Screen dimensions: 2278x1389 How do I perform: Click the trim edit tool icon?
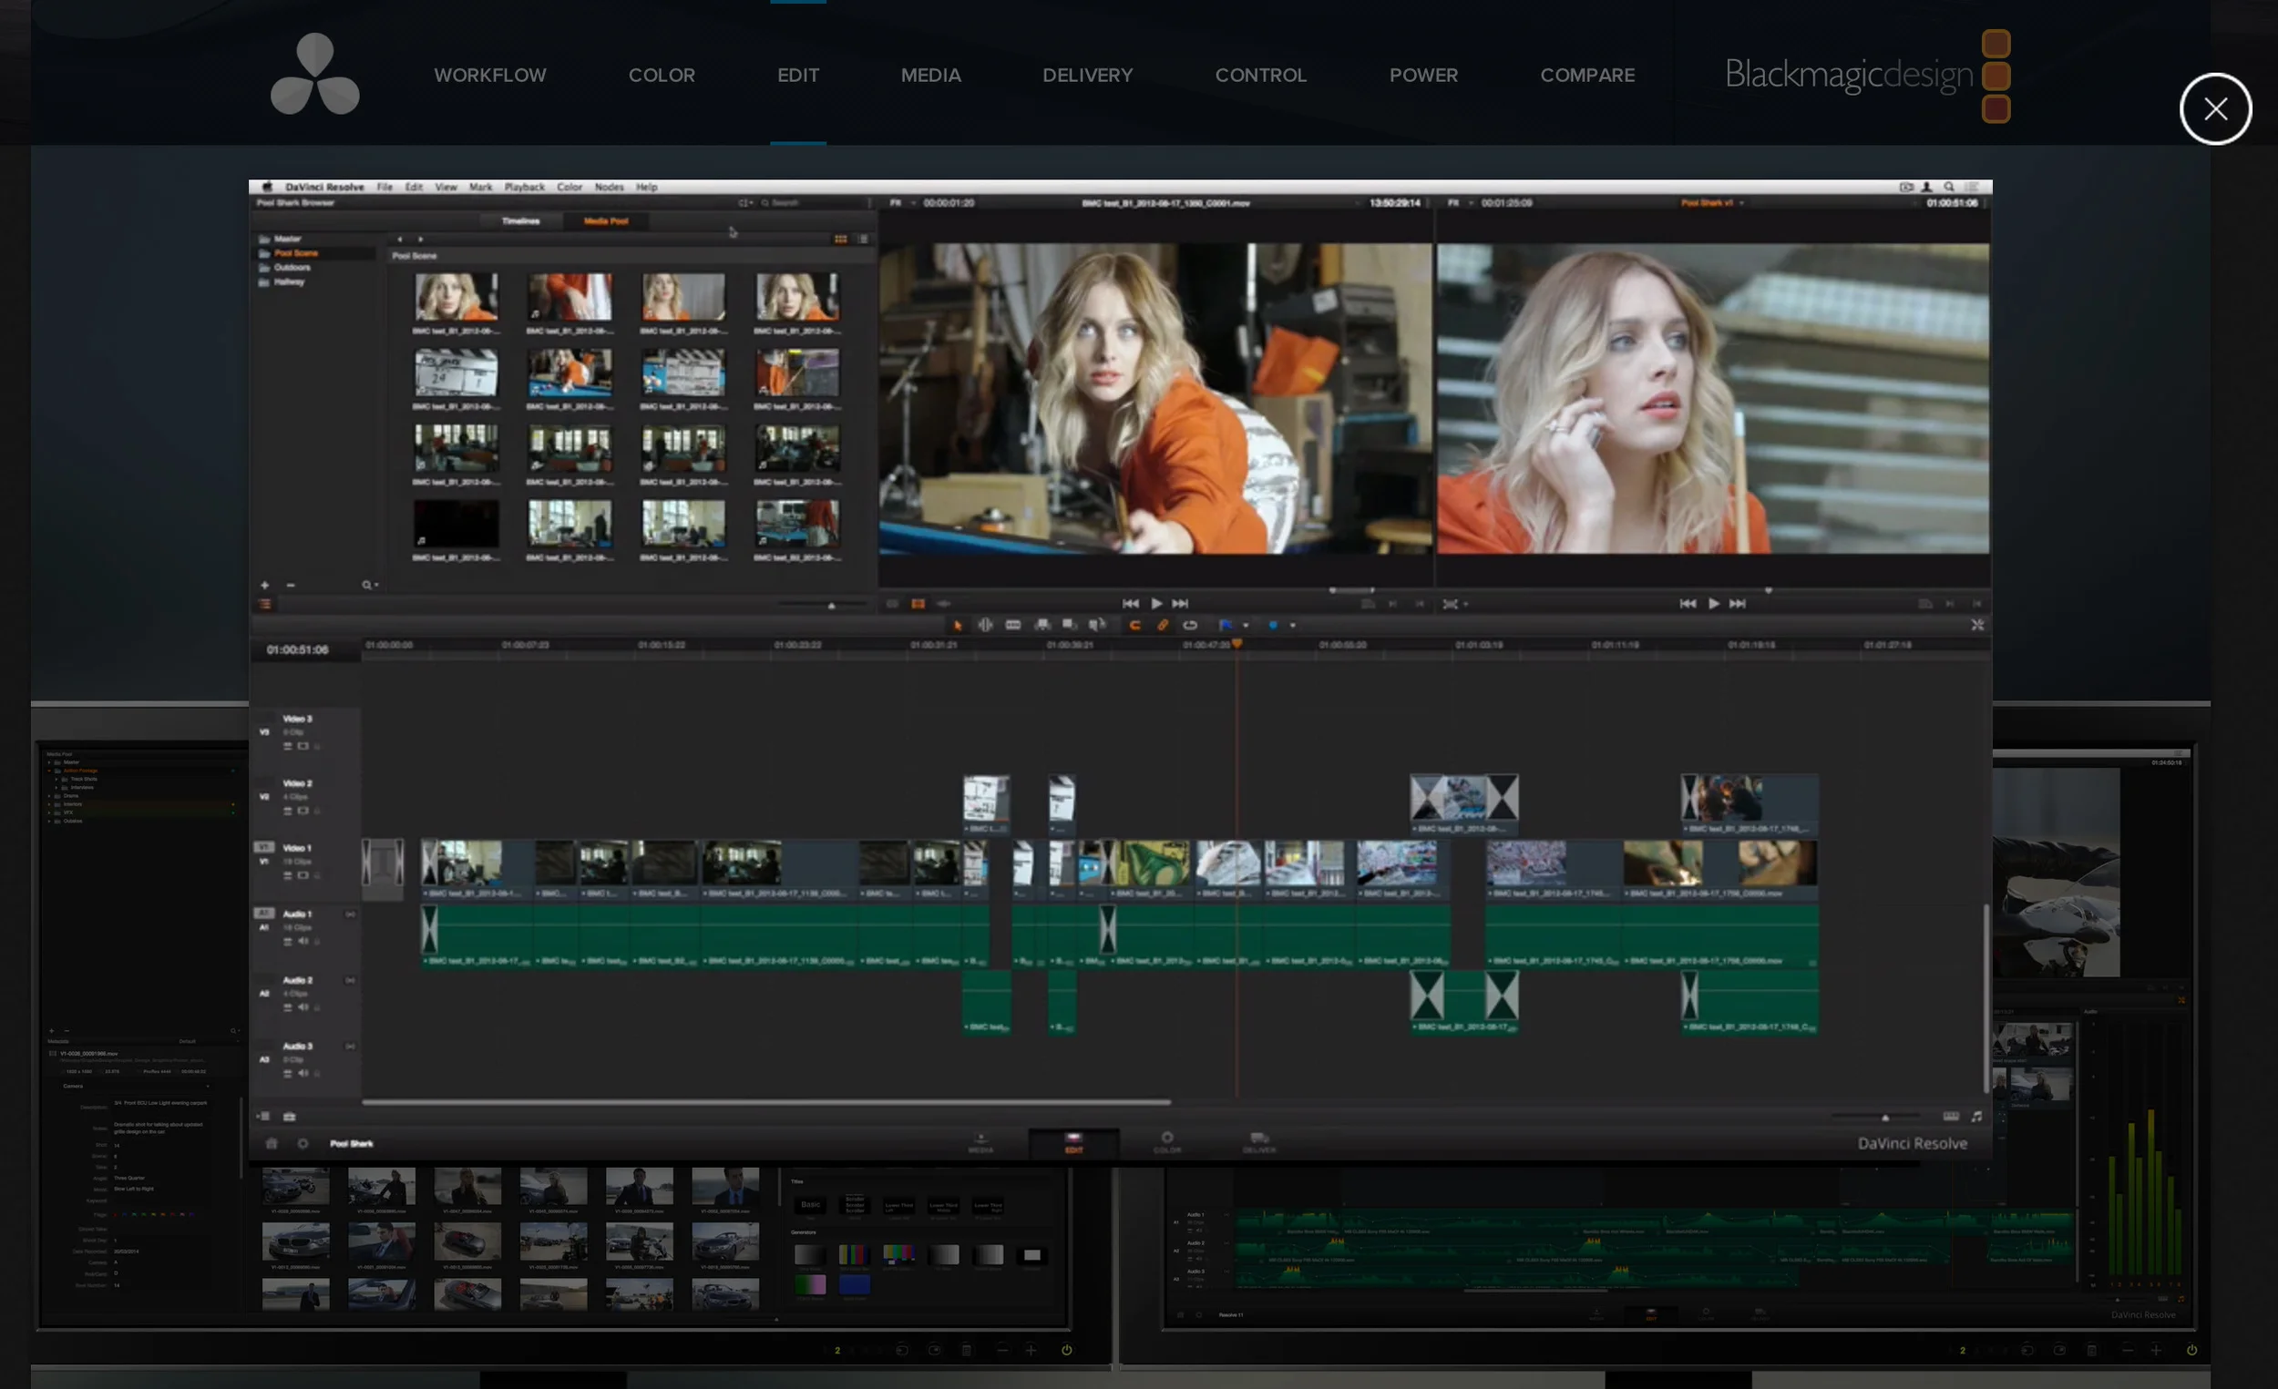(x=986, y=626)
